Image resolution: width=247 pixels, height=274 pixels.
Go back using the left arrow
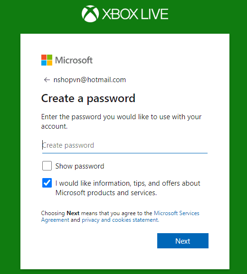47,80
